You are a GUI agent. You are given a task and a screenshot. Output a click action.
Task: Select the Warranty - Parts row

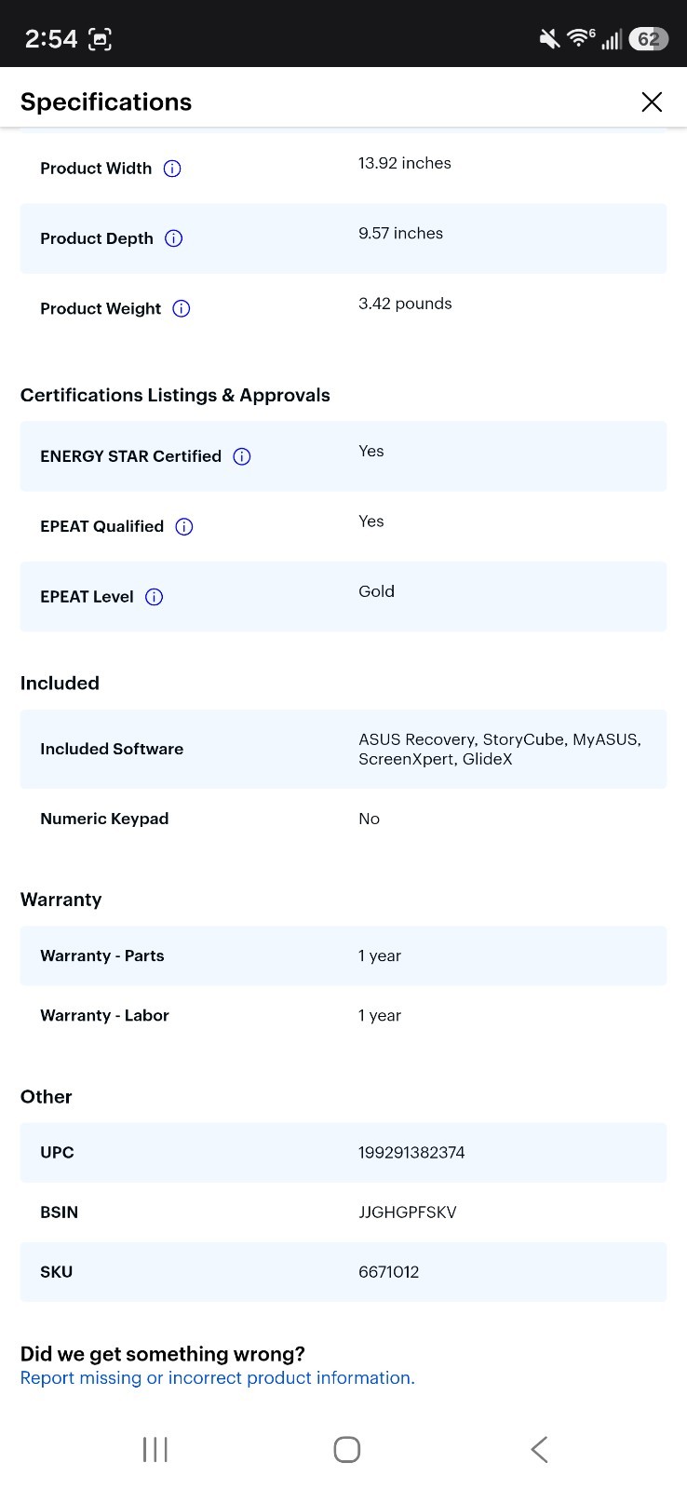(x=343, y=955)
